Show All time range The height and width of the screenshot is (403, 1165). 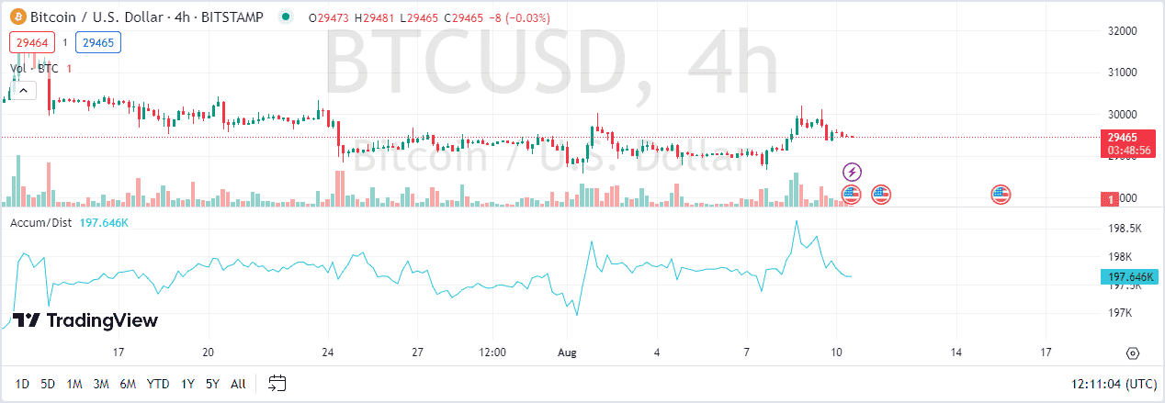click(238, 383)
